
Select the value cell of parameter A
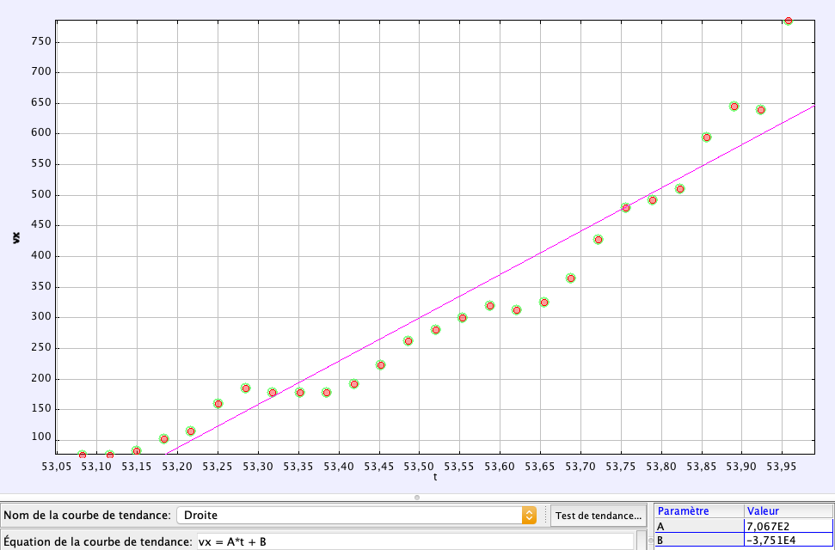coord(788,526)
